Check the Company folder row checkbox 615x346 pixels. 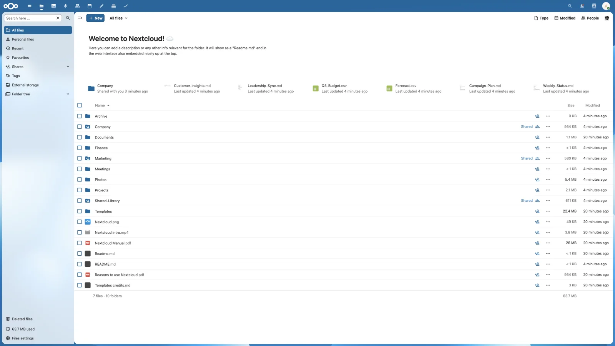pos(80,126)
